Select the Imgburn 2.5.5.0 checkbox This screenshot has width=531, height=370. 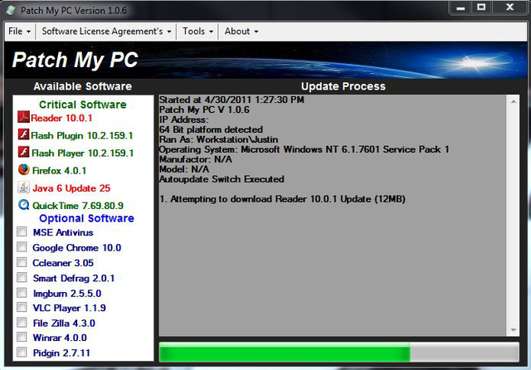(x=22, y=293)
